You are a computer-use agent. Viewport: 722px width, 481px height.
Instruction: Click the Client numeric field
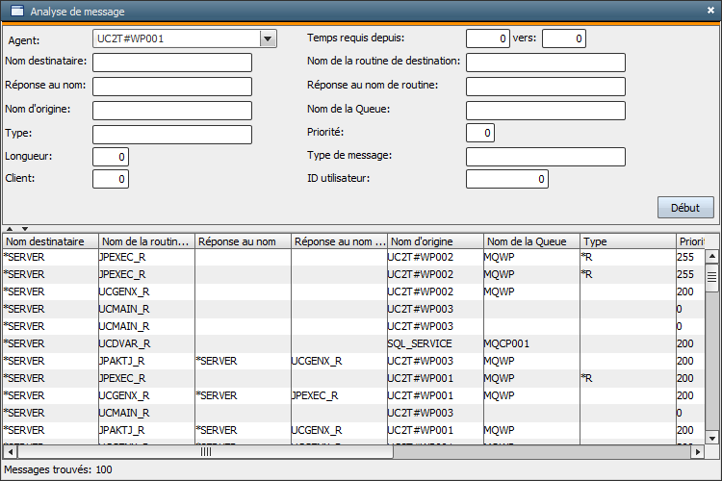pos(111,179)
